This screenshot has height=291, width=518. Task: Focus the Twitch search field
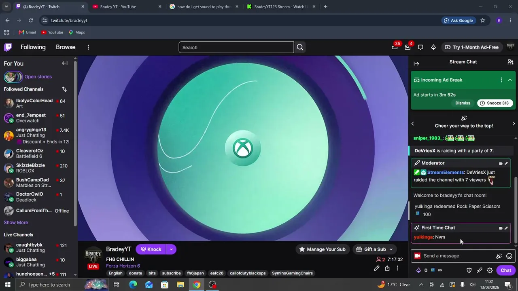236,47
